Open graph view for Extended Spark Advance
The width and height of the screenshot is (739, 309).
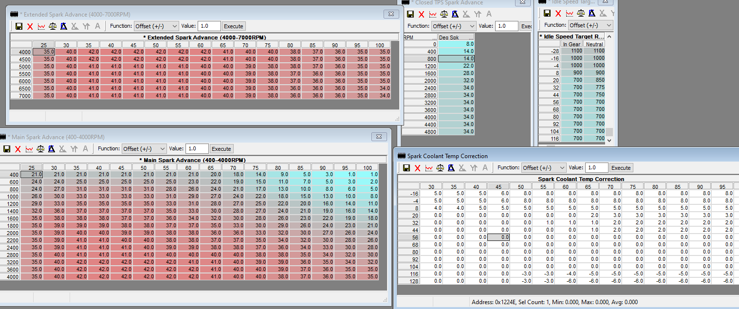tap(41, 26)
